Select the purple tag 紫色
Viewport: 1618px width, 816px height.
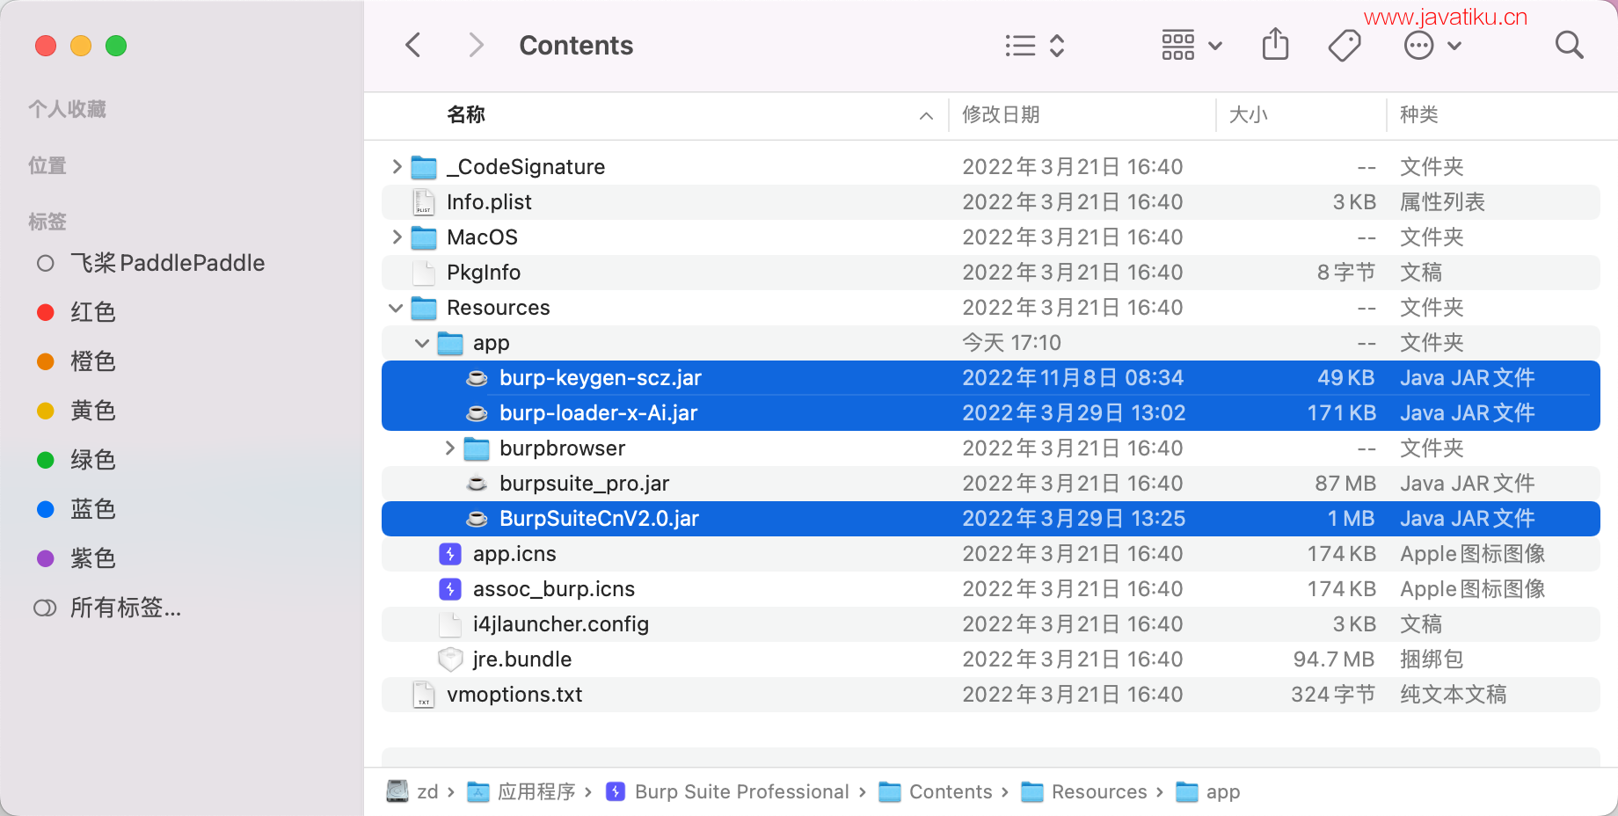click(x=92, y=558)
